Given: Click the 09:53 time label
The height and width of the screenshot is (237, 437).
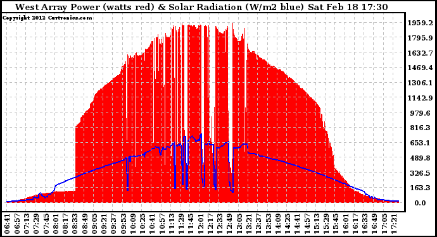Looking at the screenshot, I should (x=123, y=224).
